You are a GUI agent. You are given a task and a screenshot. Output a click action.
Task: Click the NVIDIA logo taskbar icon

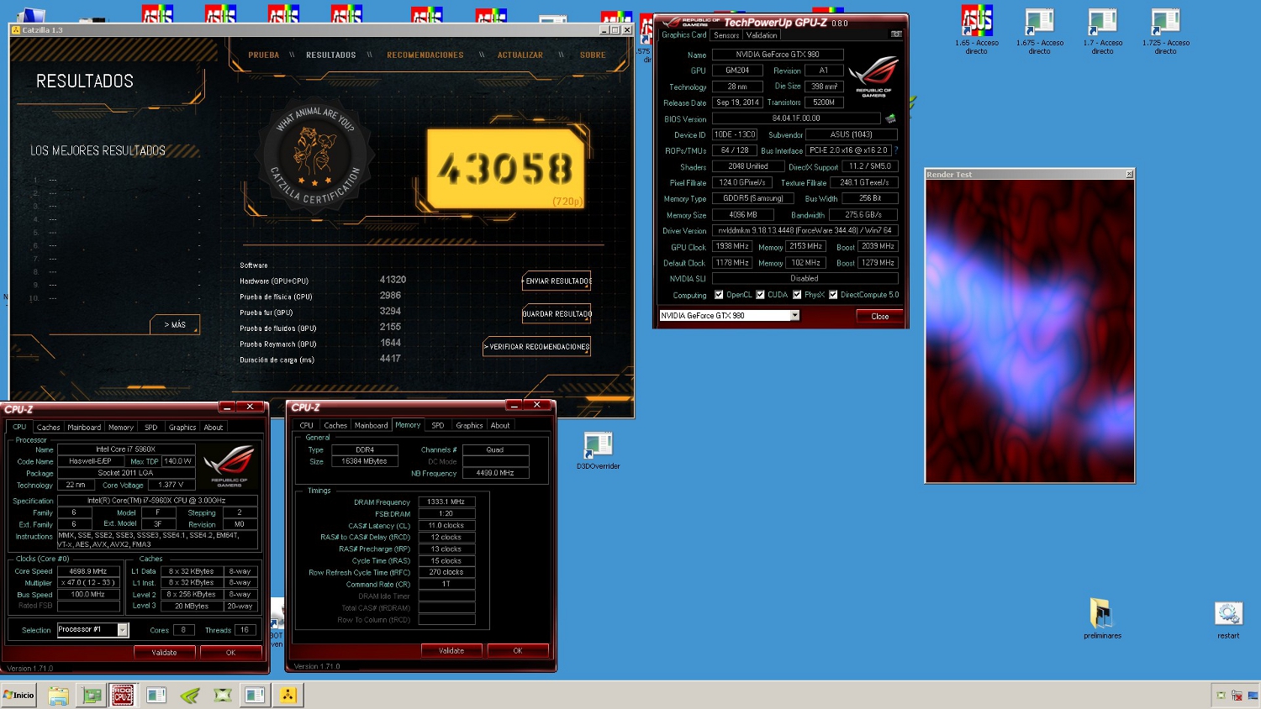191,695
